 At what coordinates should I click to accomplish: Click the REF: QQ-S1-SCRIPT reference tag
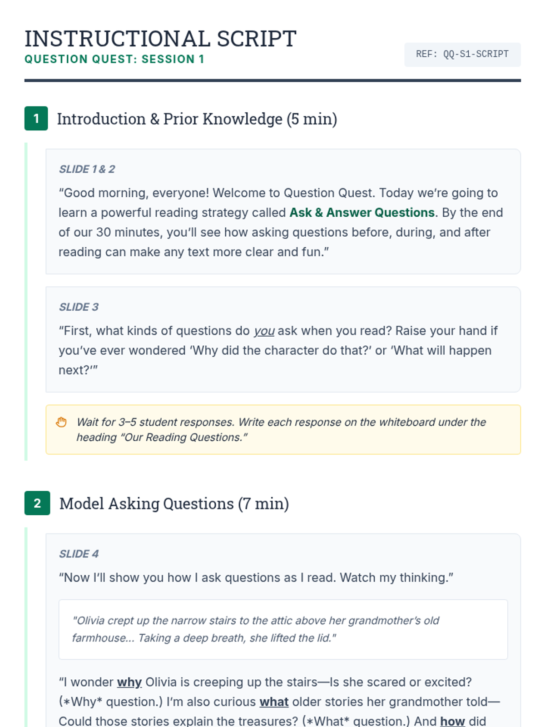462,55
